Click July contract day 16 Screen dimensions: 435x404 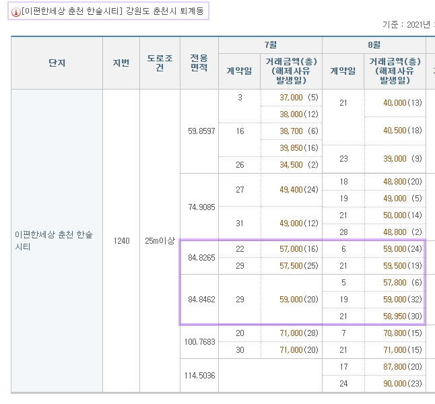click(240, 131)
